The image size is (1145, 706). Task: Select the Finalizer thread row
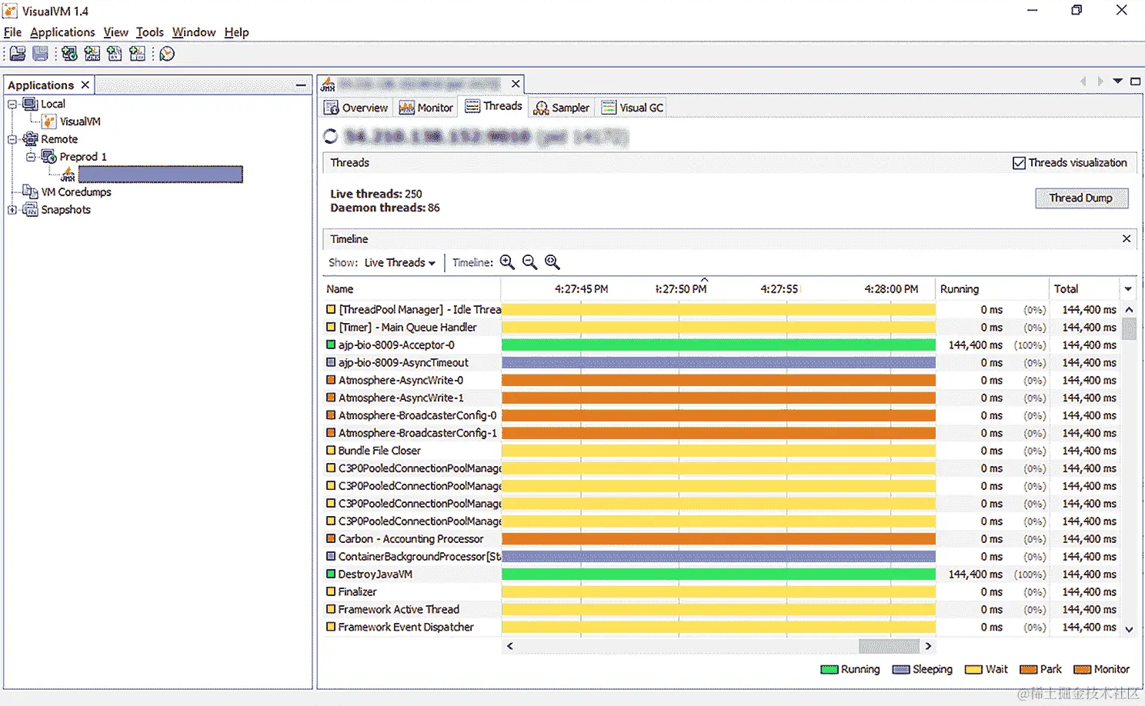pos(721,592)
